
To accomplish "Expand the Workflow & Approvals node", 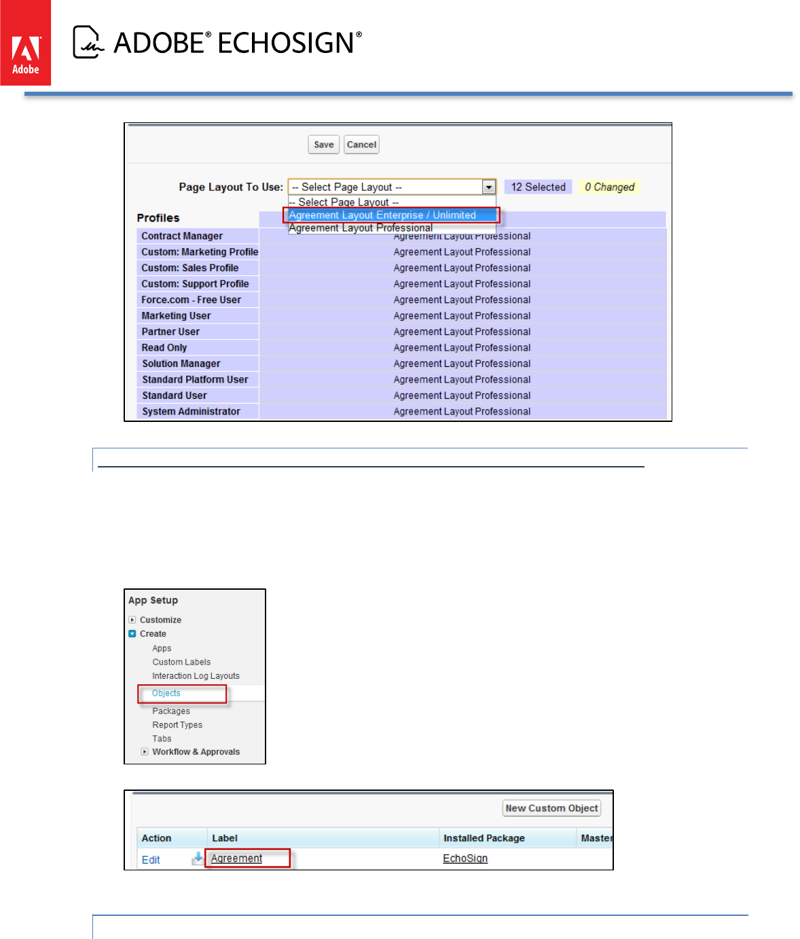I will 145,751.
